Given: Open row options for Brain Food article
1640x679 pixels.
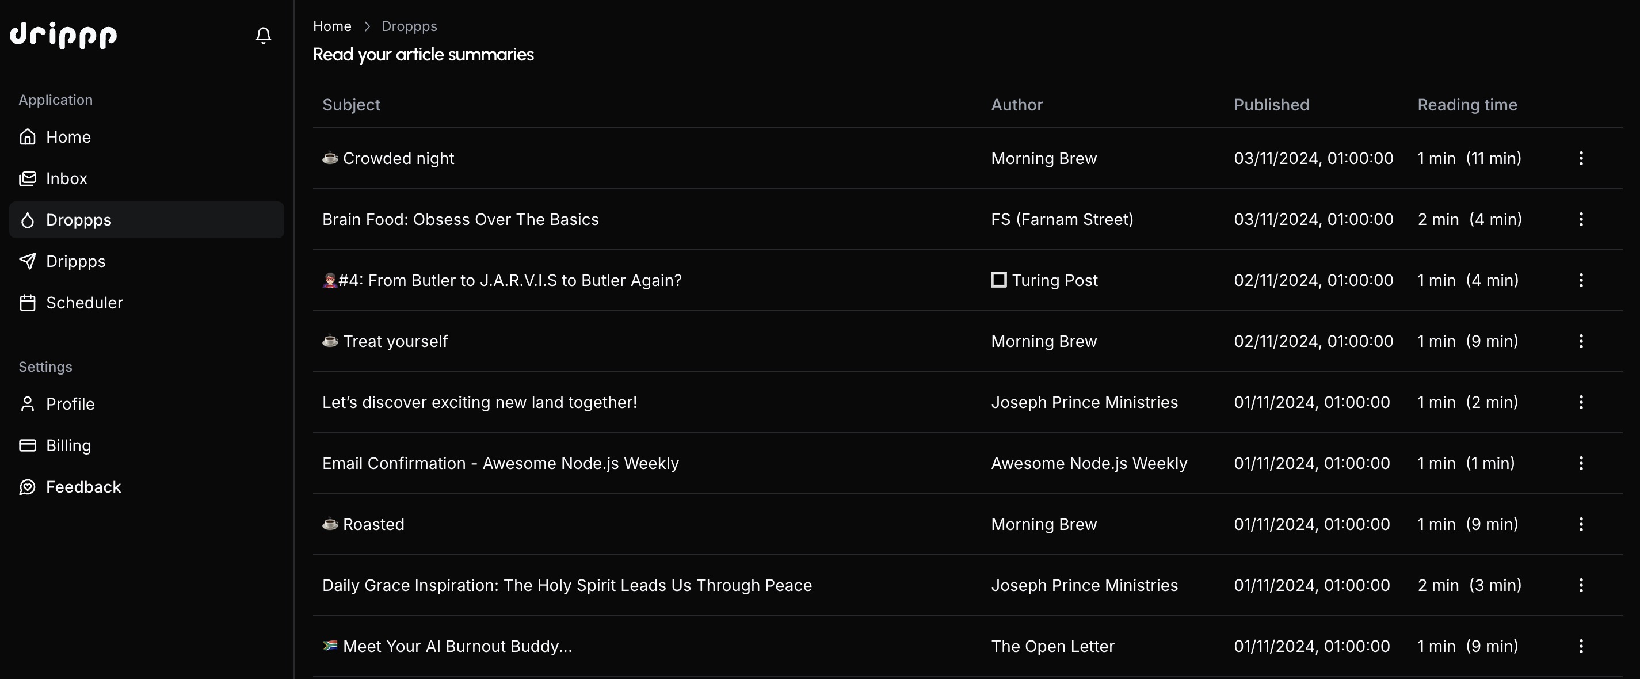Looking at the screenshot, I should click(1581, 220).
